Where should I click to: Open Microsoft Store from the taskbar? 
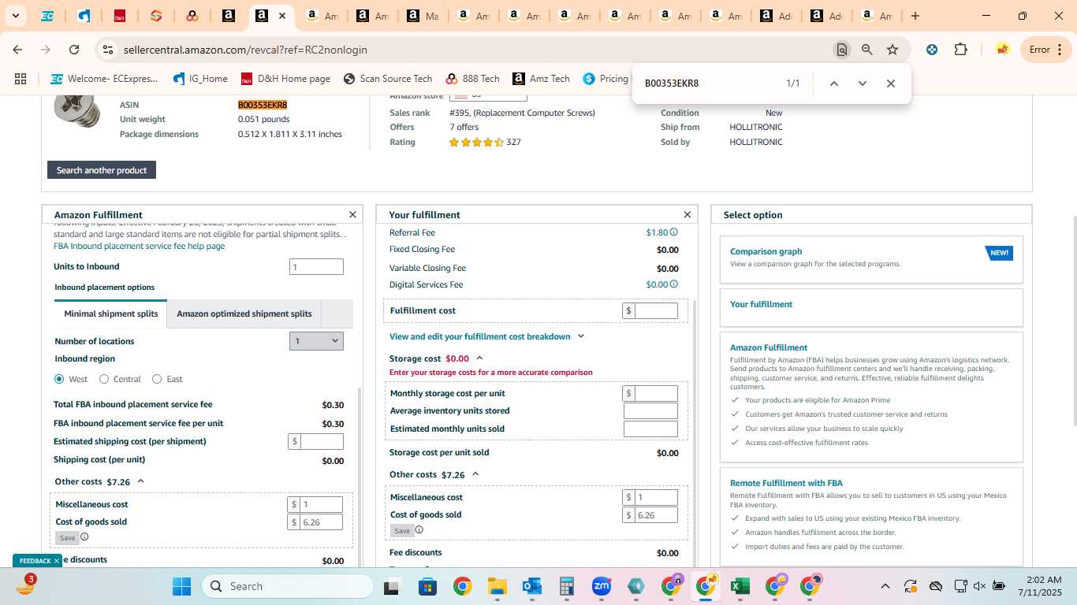coord(427,586)
